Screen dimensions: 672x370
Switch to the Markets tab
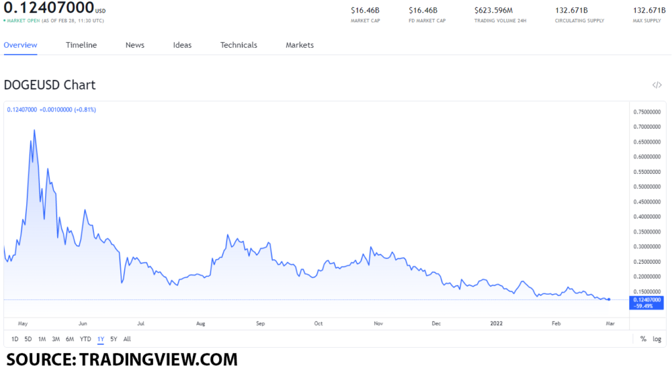[x=299, y=45]
